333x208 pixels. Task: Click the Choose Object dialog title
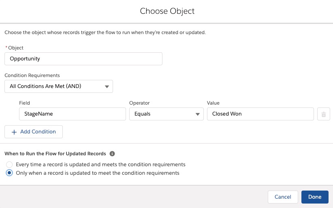(167, 11)
